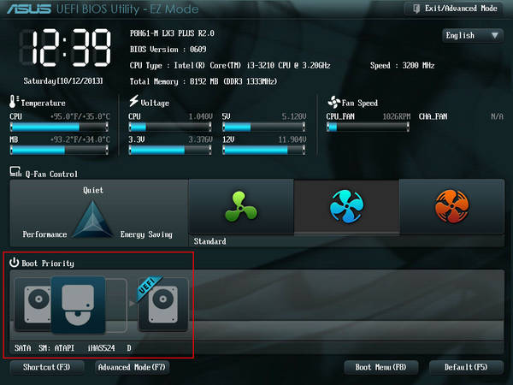Select the optical drive boot device icon

click(x=78, y=305)
